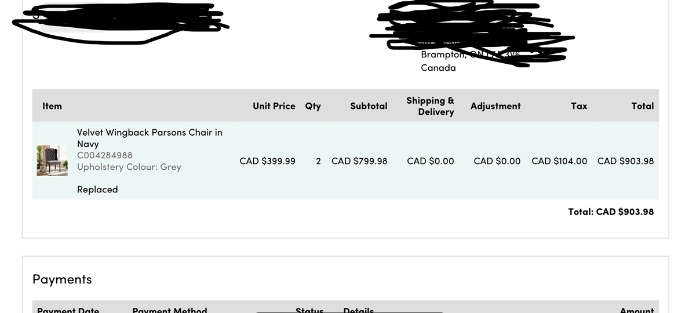Click the Upholstery Colour: Grey text
Screen dimensions: 678x313
[129, 167]
